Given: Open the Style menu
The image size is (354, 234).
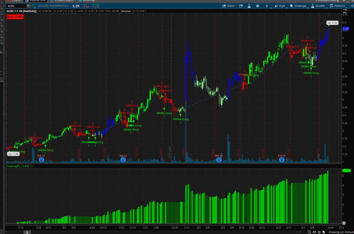Looking at the screenshot, I should 280,6.
